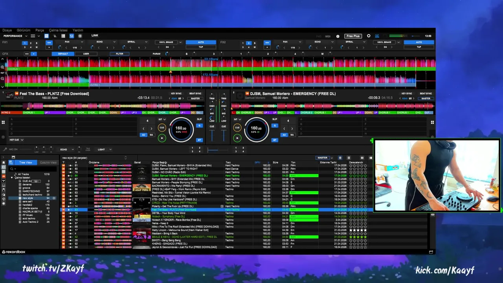
Task: Open the Parça menu
Action: click(40, 30)
